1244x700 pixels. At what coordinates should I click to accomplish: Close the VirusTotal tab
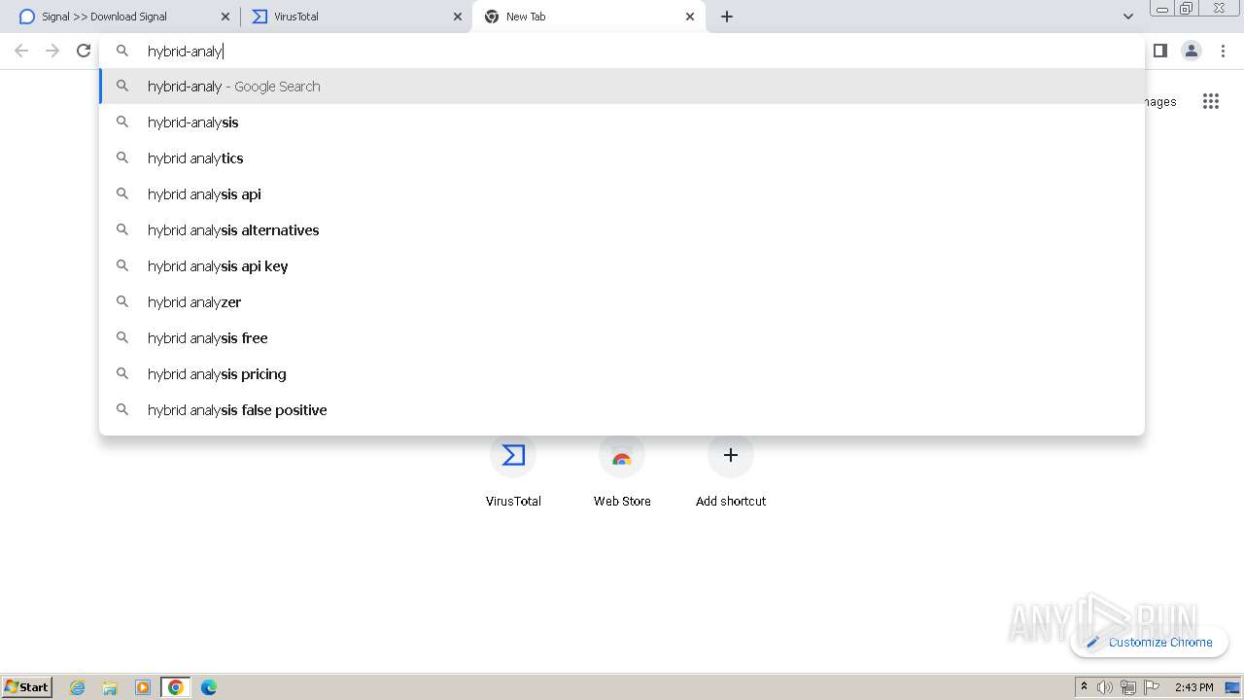[x=458, y=17]
